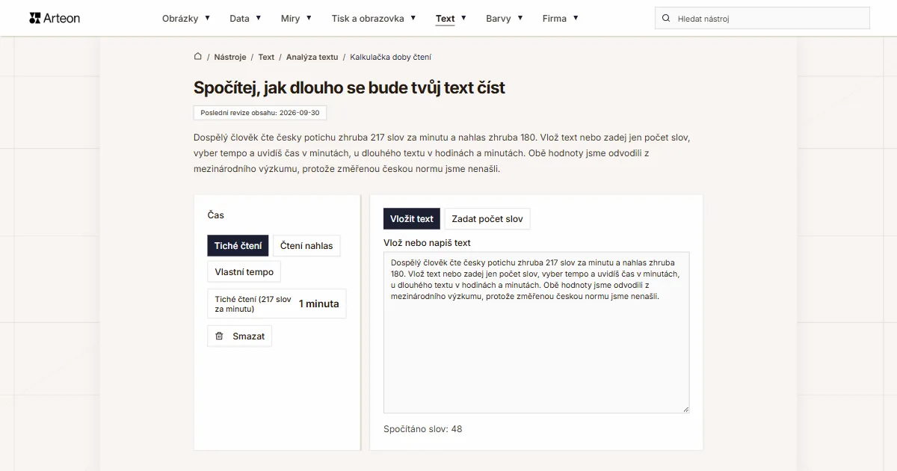
Task: Switch to the Zadat počet slov tab
Action: point(487,219)
